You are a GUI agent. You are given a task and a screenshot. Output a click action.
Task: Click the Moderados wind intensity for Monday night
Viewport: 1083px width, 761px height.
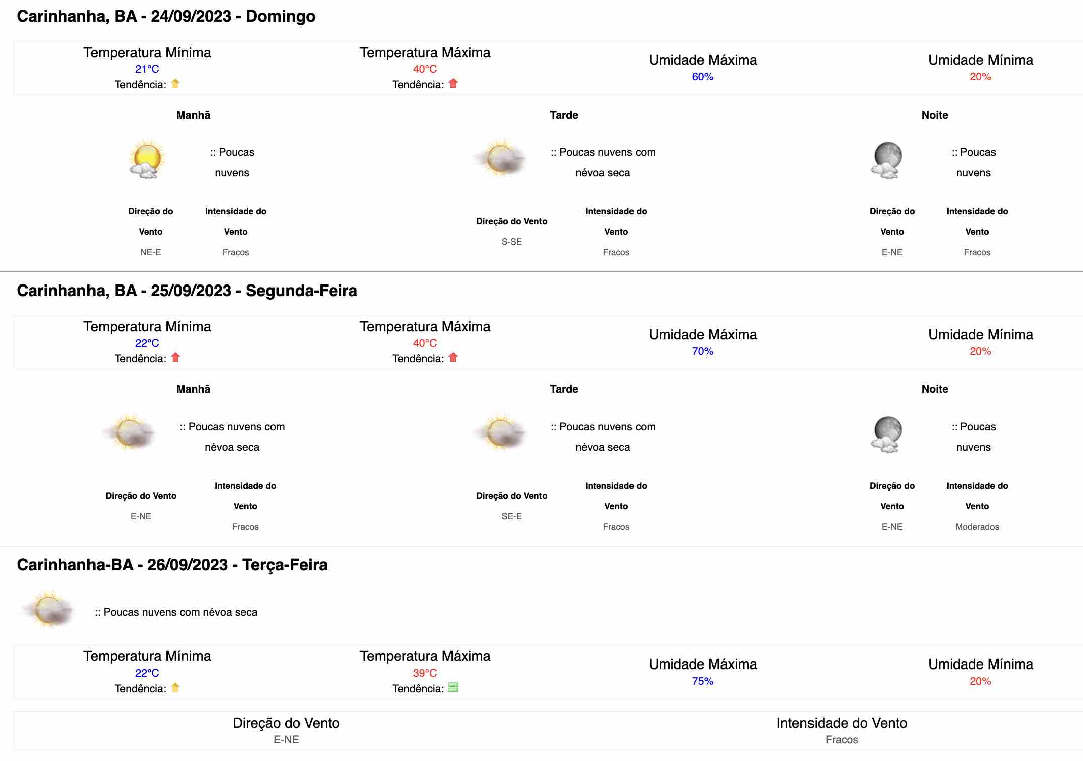(977, 527)
